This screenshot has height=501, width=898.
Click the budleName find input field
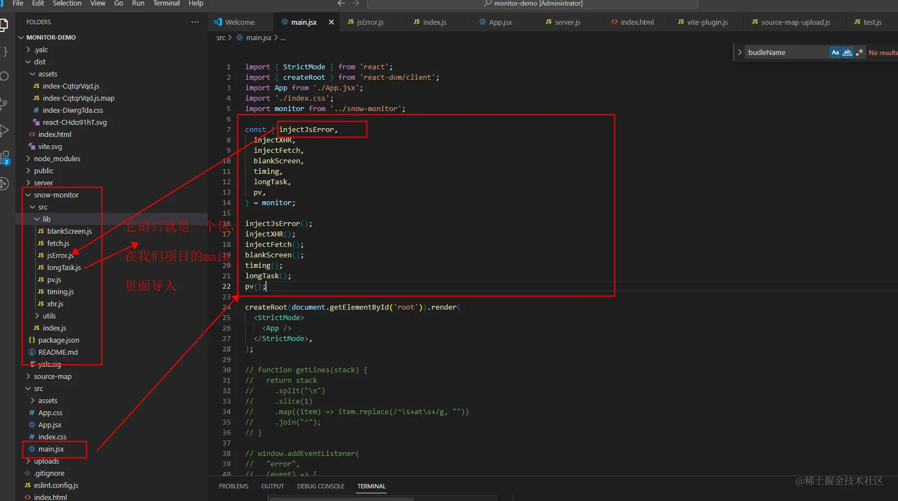pyautogui.click(x=787, y=52)
